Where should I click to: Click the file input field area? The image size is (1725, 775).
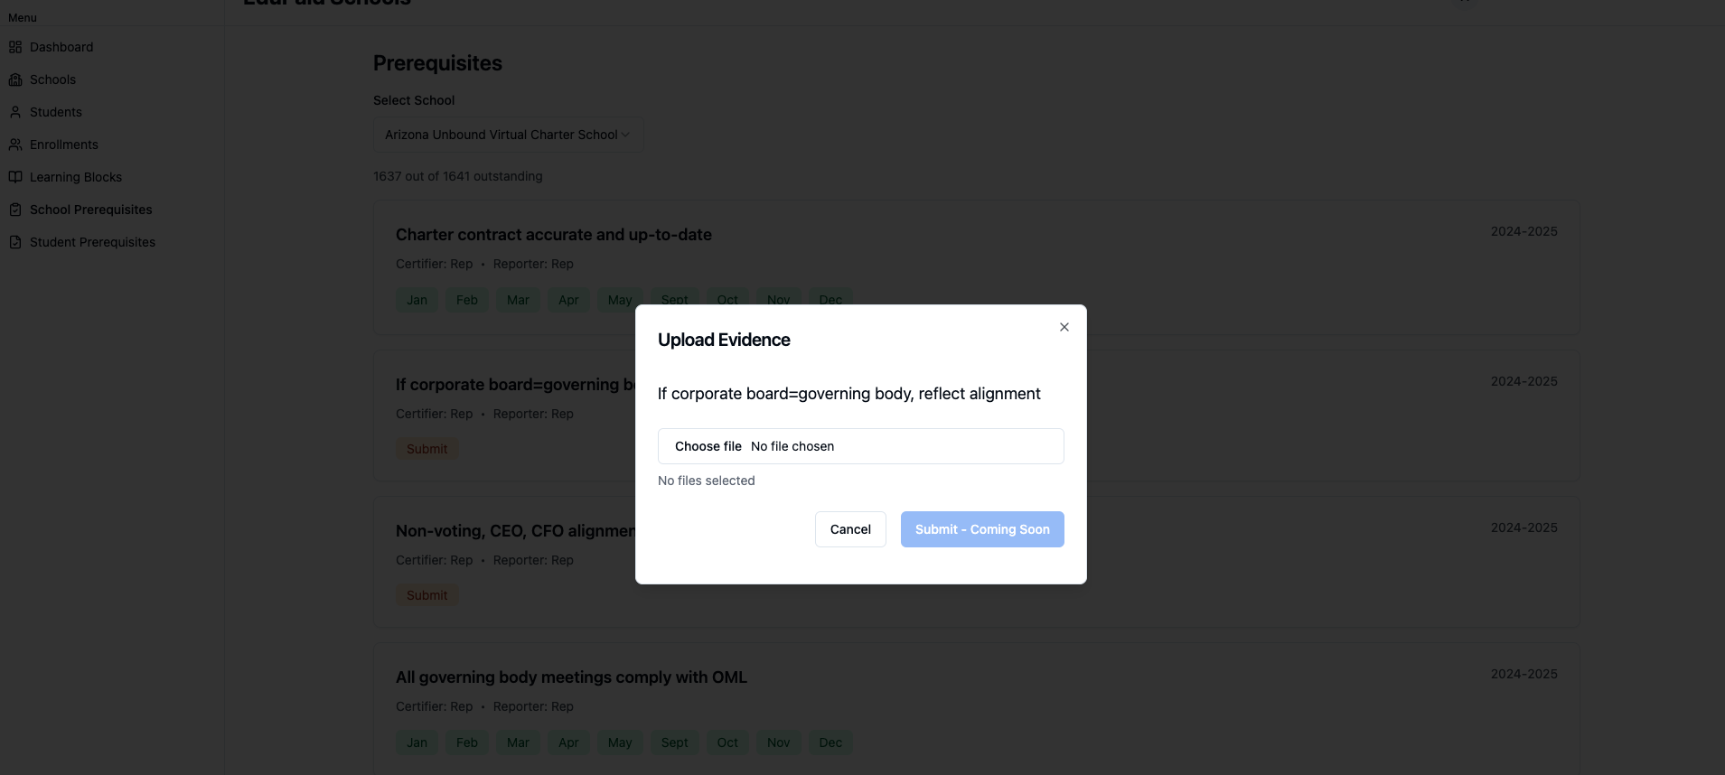(x=860, y=446)
